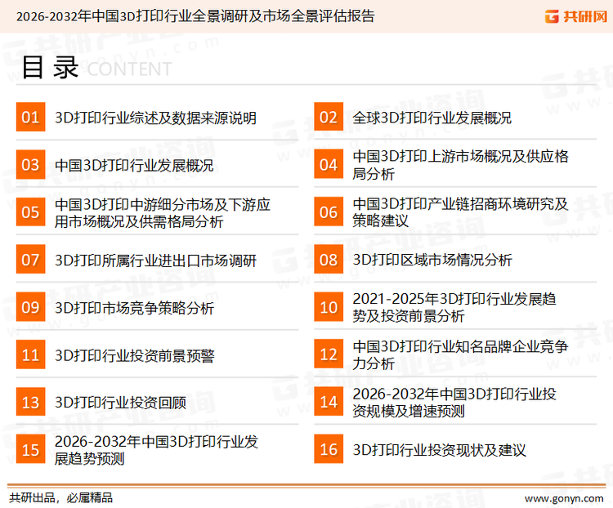Open chapter 2026-2032年中国3D打印行业发展趋势预测

coord(156,450)
